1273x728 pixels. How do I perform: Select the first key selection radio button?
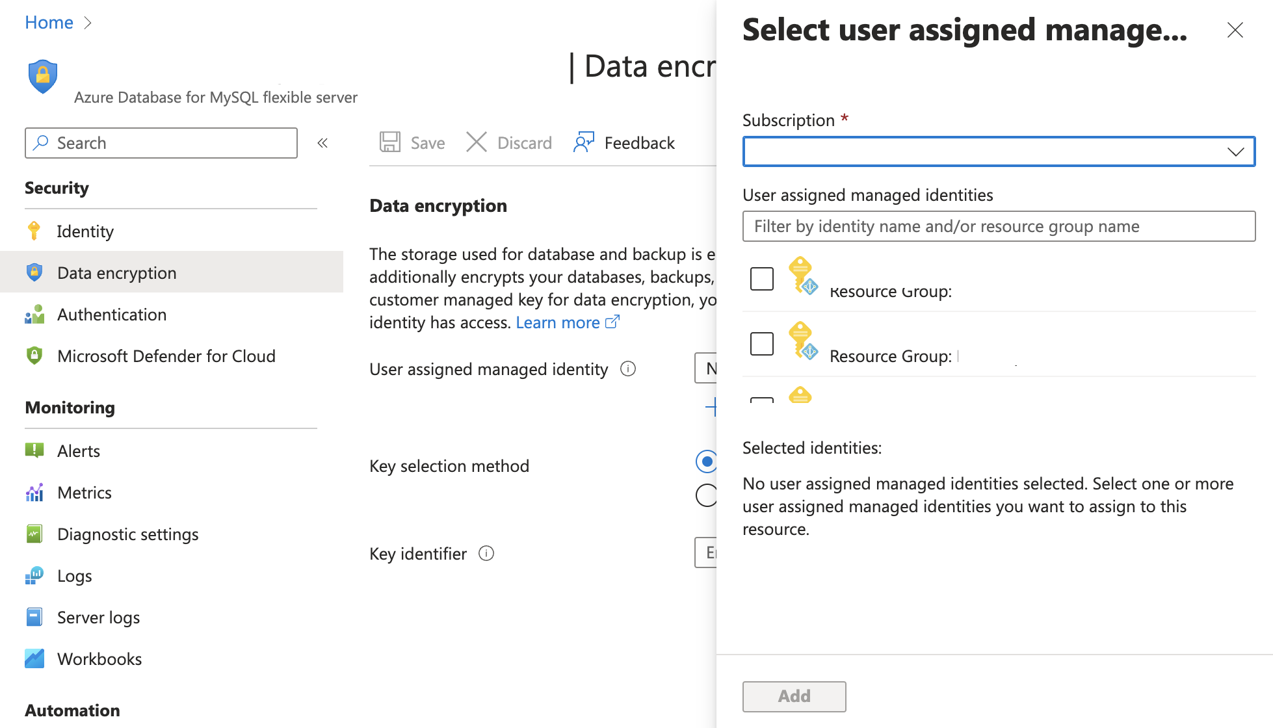tap(706, 461)
